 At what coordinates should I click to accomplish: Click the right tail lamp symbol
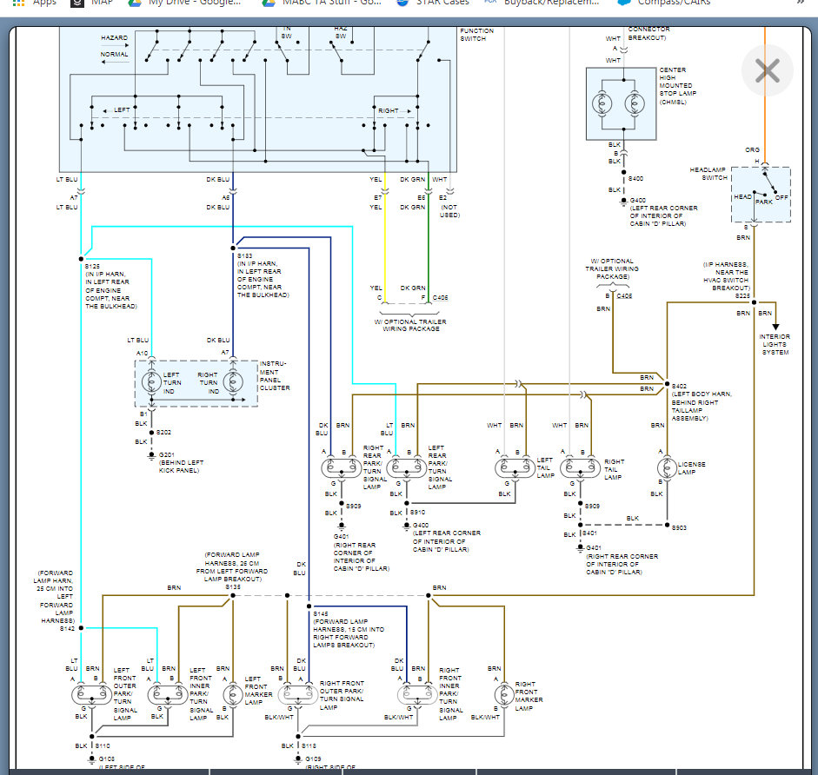coord(581,468)
